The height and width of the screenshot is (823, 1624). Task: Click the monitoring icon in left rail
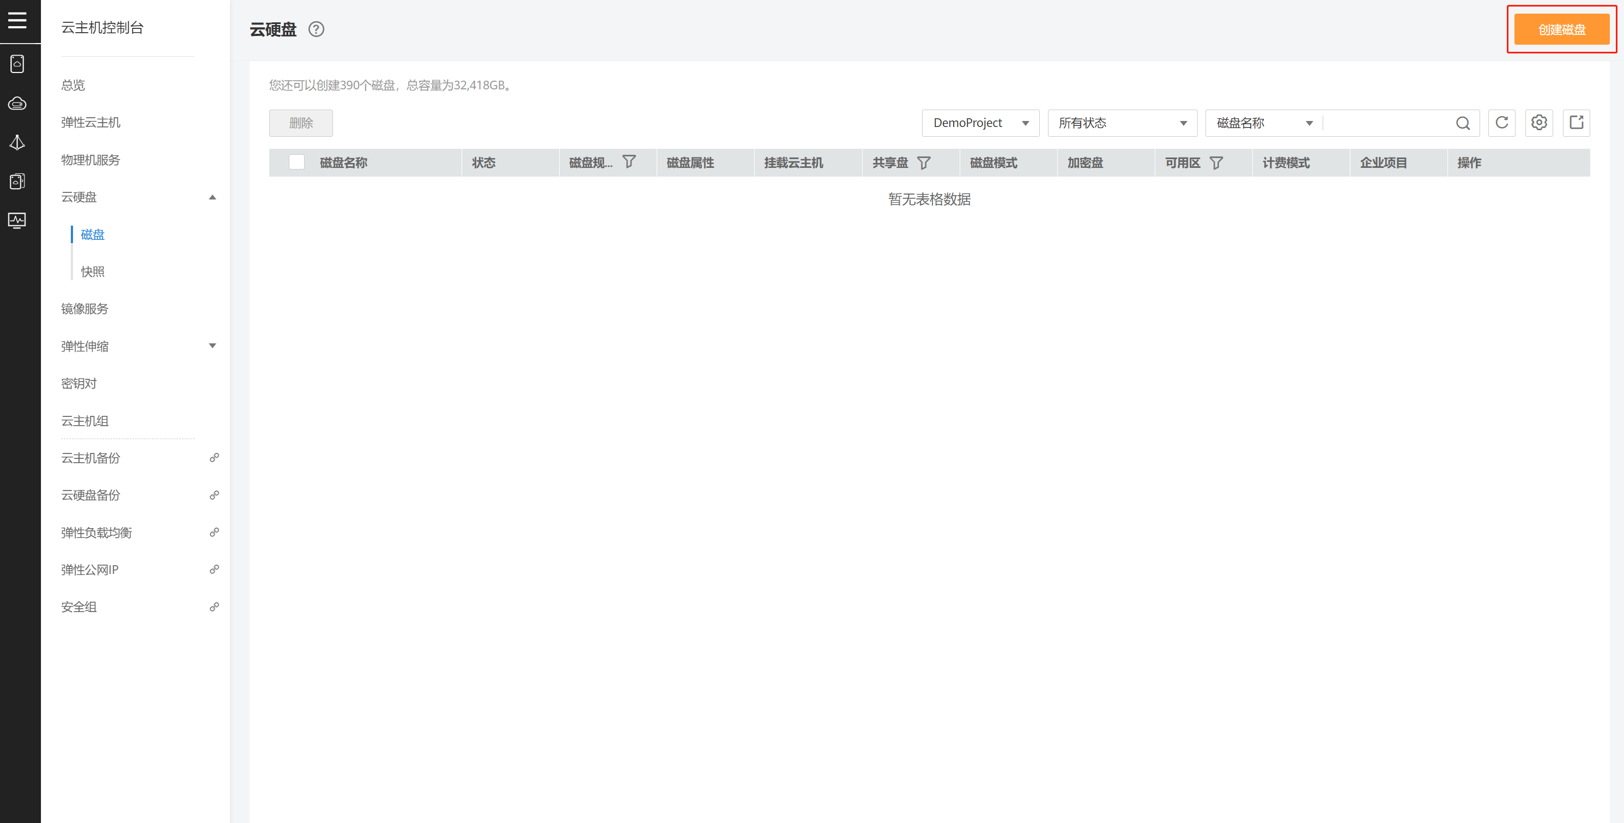[x=17, y=220]
